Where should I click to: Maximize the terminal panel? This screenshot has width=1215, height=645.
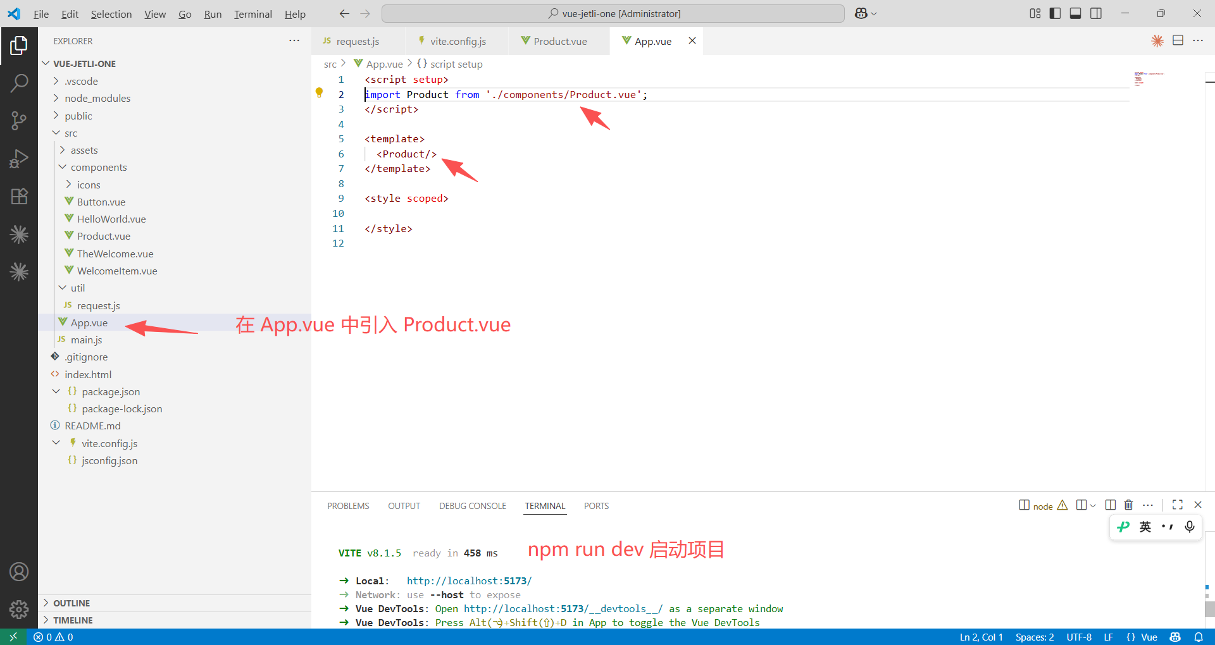(x=1178, y=505)
